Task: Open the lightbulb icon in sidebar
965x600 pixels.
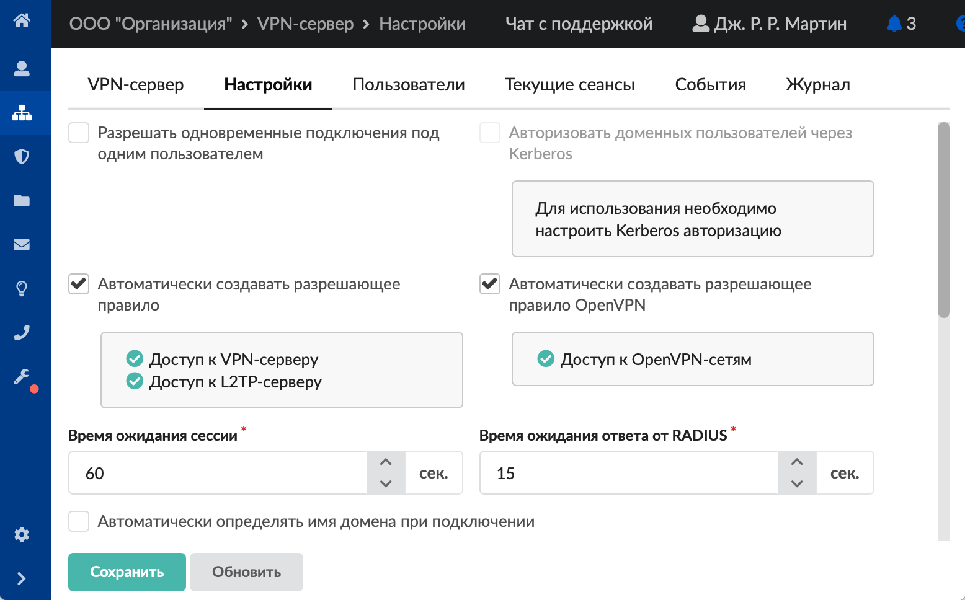Action: (x=22, y=288)
